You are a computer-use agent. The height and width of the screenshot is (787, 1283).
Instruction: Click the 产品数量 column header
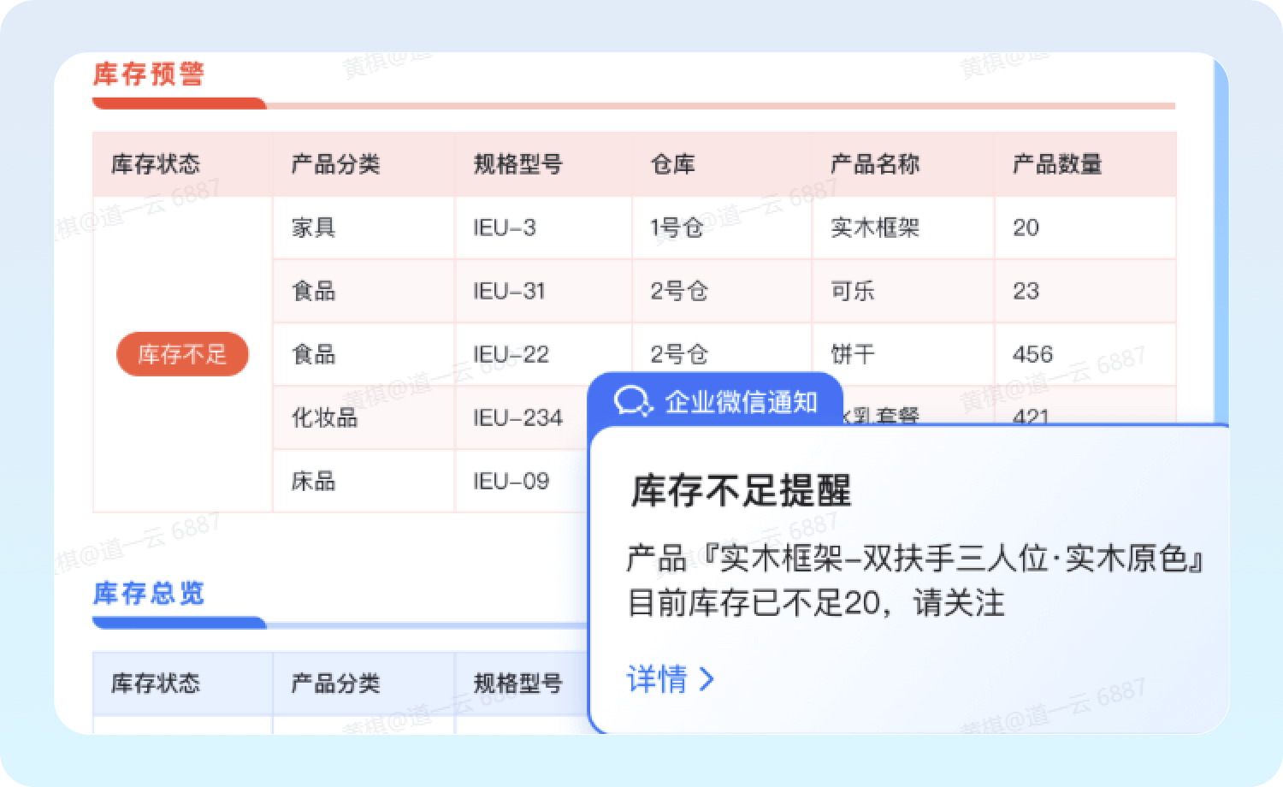pyautogui.click(x=1057, y=164)
